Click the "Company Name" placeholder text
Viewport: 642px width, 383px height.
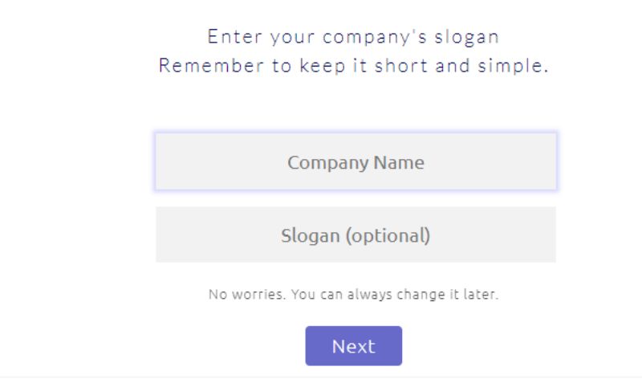(x=356, y=163)
